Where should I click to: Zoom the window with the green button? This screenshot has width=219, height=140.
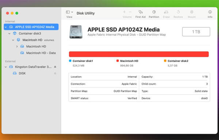(x=17, y=13)
